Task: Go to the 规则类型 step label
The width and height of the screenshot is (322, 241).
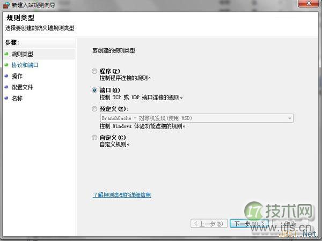Action: [x=22, y=54]
